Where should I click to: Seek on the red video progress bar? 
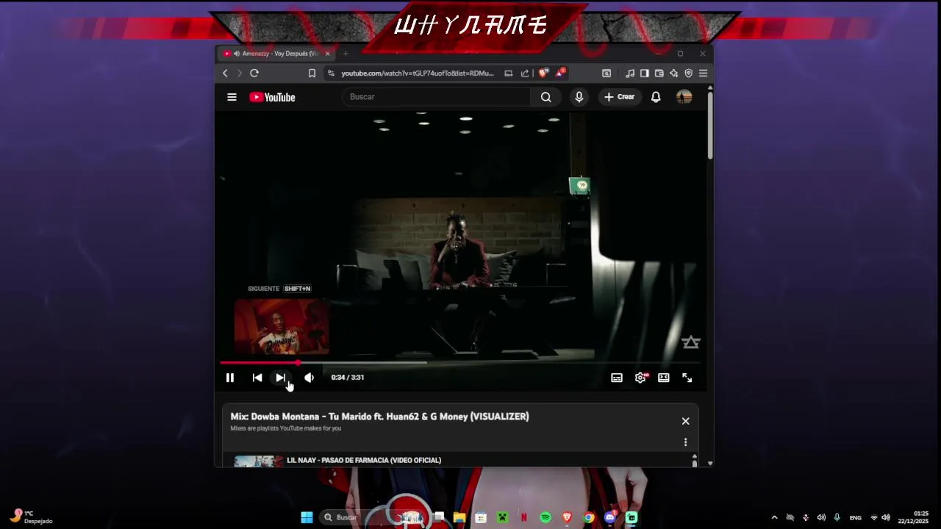point(460,363)
